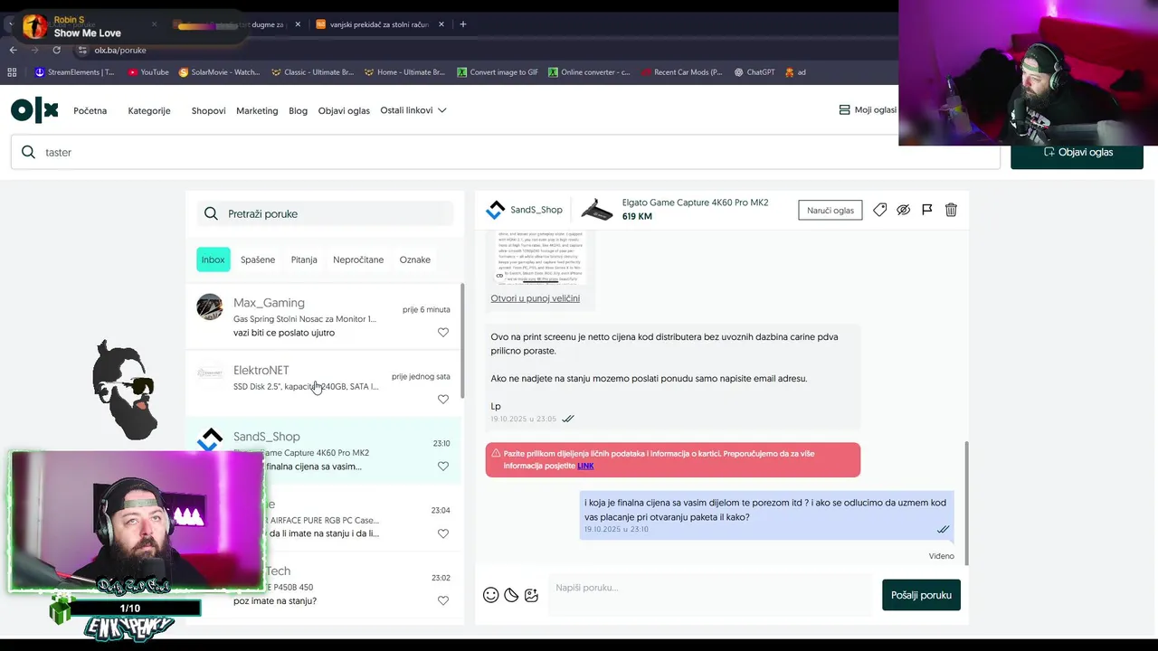Favorite the SandS_Shop conversation heart
Image resolution: width=1158 pixels, height=651 pixels.
pos(443,467)
